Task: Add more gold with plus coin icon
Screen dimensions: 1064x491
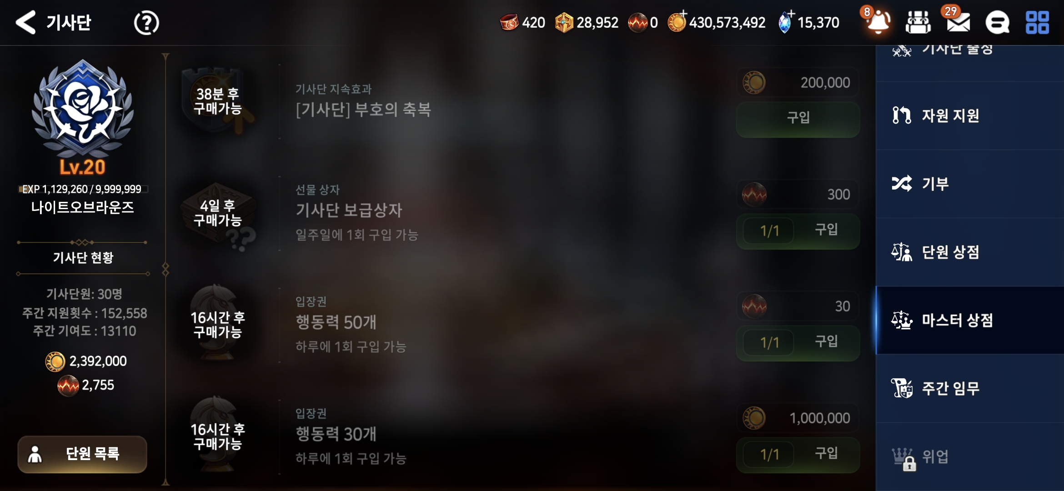Action: click(x=677, y=22)
